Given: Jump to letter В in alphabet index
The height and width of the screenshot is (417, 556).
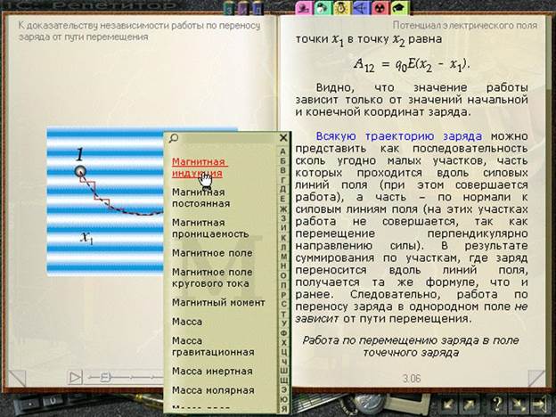Looking at the screenshot, I should 282,170.
